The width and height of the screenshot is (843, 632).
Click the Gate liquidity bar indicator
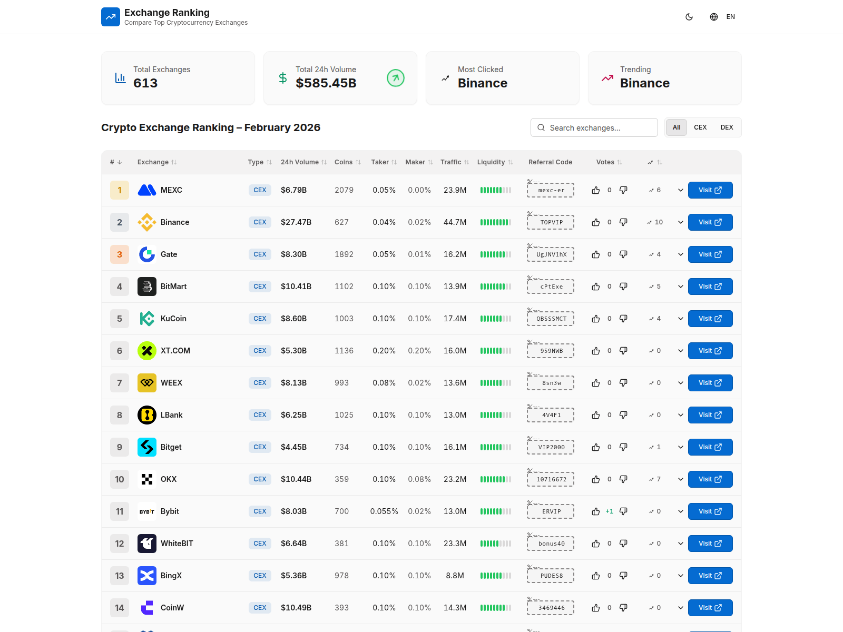(496, 254)
